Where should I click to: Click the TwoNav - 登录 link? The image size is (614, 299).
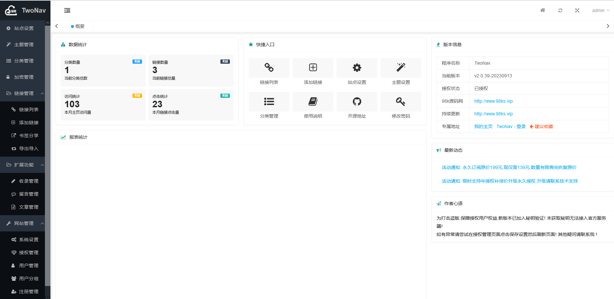[x=511, y=126]
